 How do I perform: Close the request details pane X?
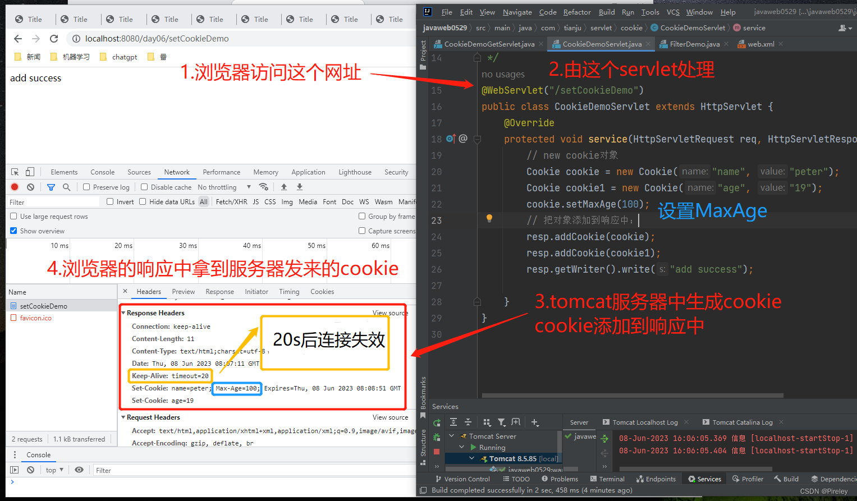tap(125, 291)
